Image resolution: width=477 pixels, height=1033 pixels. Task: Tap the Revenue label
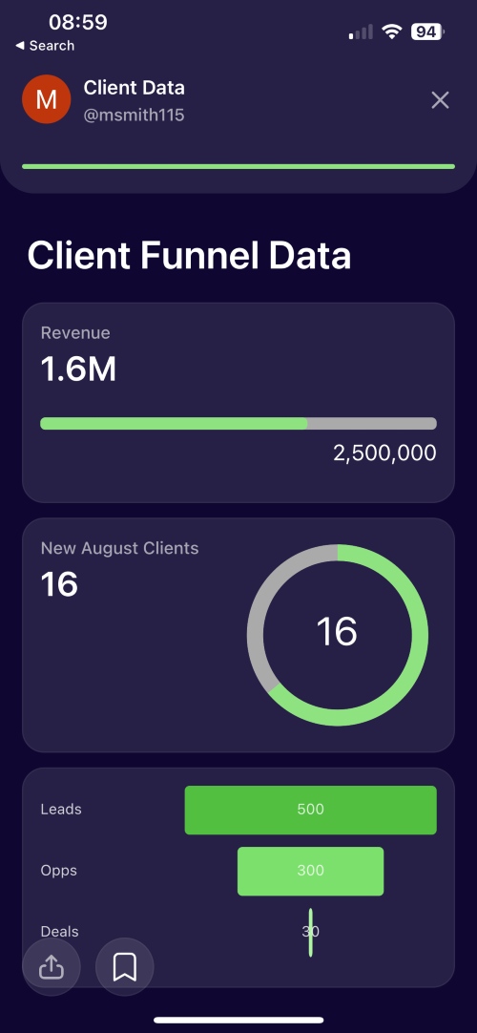point(75,332)
